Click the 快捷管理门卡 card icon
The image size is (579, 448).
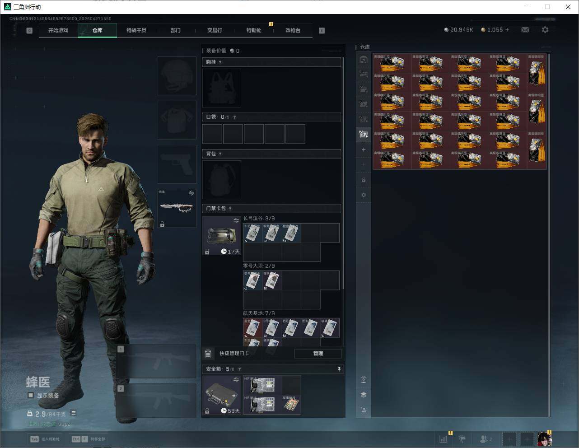click(208, 354)
